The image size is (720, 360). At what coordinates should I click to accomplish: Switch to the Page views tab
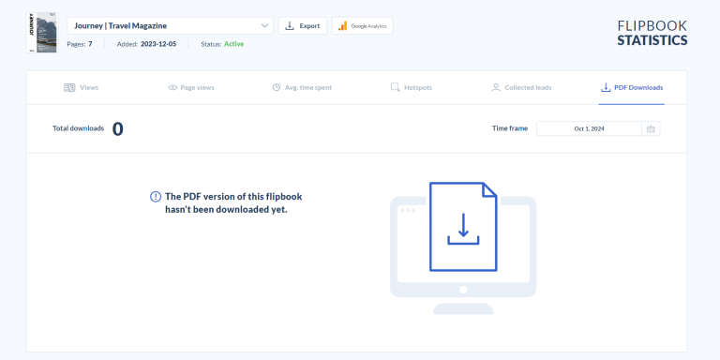click(x=191, y=87)
